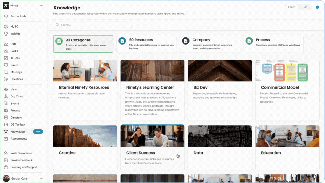Open the Learning and Support link
Image resolution: width=325 pixels, height=183 pixels.
coord(24,167)
